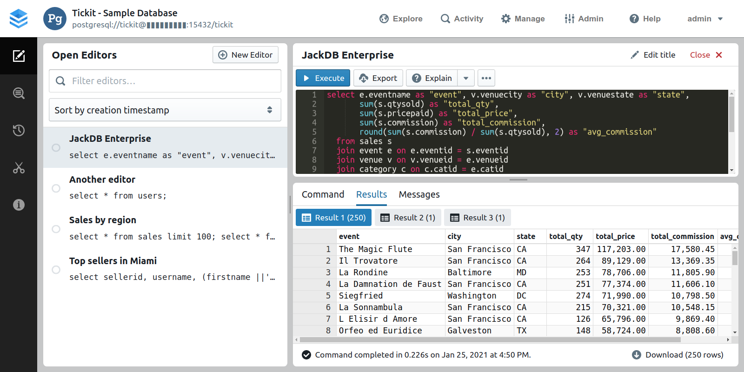Open the info icon in sidebar
Screen dimensions: 744x372
(x=19, y=205)
